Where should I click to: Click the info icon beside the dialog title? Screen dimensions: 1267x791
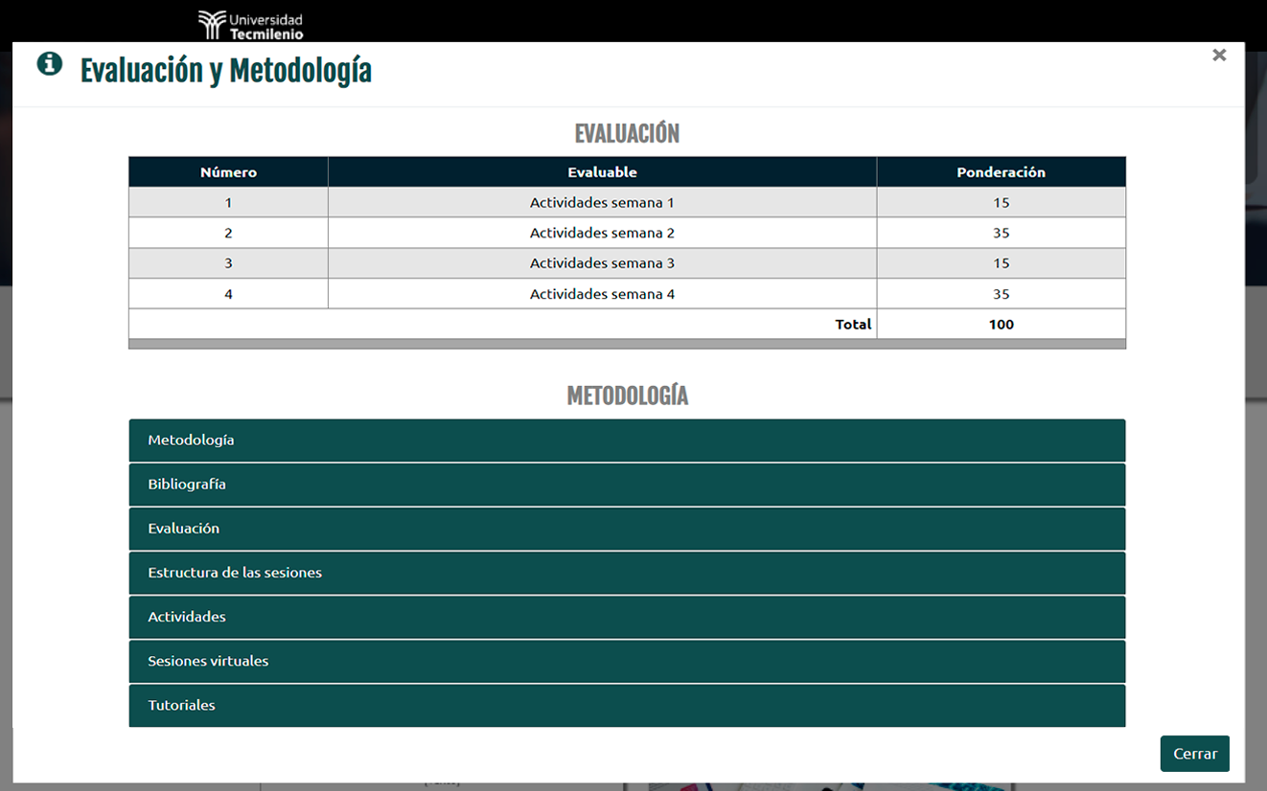(x=49, y=64)
